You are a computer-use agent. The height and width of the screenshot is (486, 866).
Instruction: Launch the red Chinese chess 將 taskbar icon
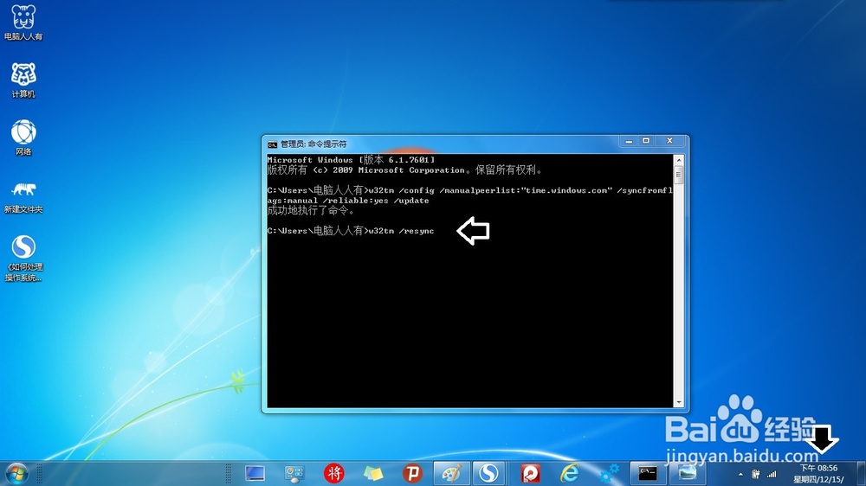tap(333, 473)
